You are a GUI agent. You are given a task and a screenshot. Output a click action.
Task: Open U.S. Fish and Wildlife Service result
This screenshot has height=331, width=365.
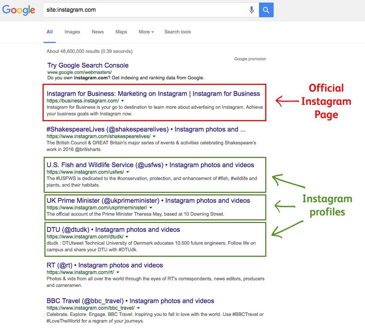click(150, 165)
